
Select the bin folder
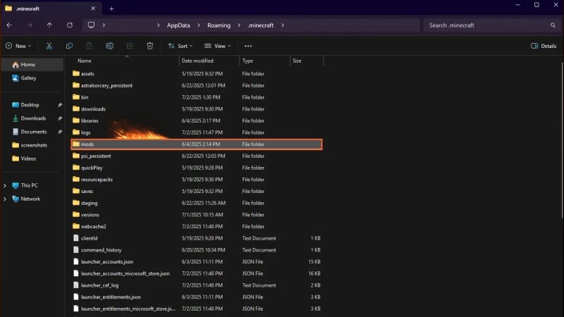pos(197,97)
